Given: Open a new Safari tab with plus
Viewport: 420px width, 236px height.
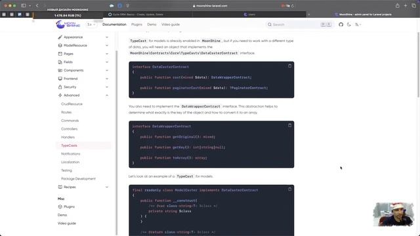Looking at the screenshot, I should pyautogui.click(x=406, y=6).
